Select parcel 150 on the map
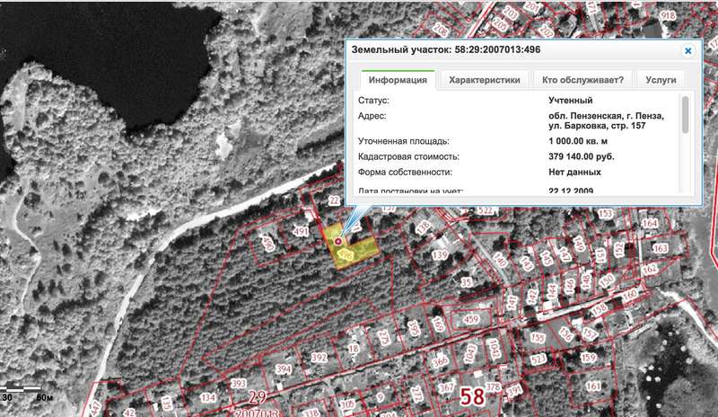 (607, 279)
